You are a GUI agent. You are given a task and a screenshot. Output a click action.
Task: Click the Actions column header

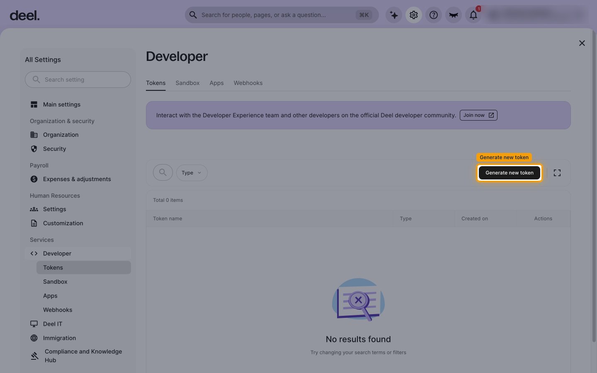click(543, 218)
